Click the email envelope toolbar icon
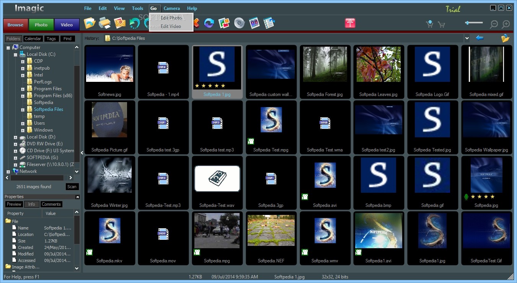 119,23
